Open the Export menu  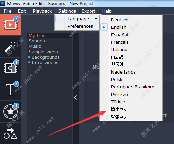coord(89,11)
